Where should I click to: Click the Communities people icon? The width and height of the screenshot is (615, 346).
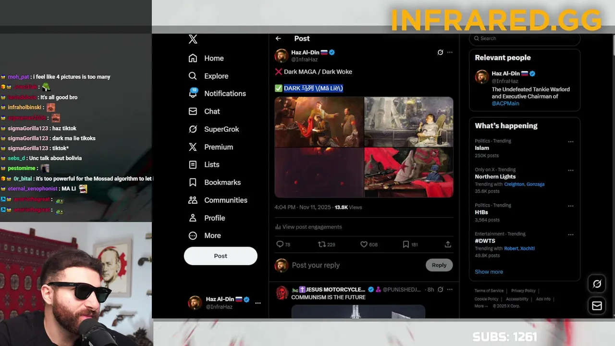pyautogui.click(x=193, y=200)
